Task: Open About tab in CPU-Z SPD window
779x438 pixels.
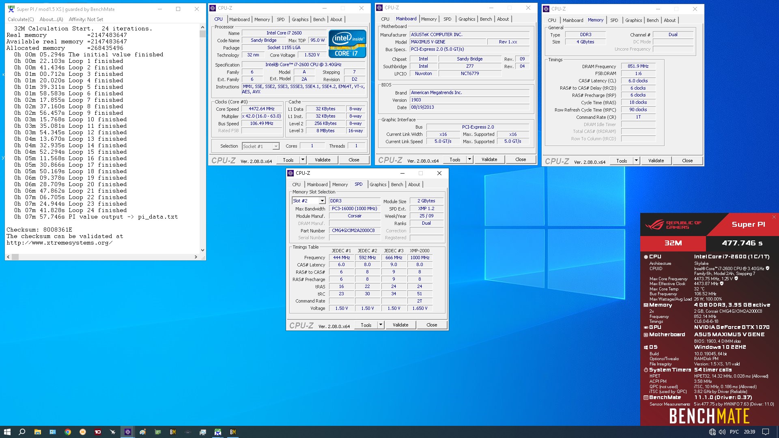Action: 414,185
